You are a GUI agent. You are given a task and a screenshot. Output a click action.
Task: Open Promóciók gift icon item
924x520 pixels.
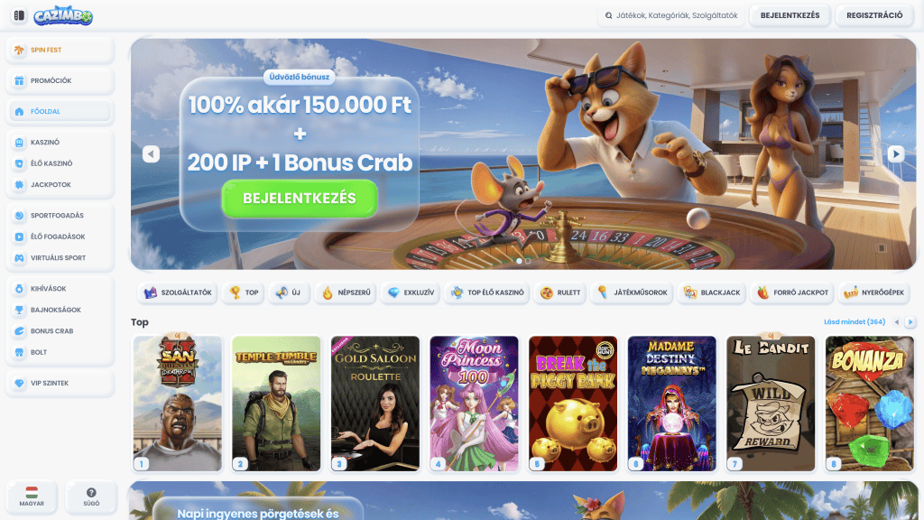(x=60, y=80)
